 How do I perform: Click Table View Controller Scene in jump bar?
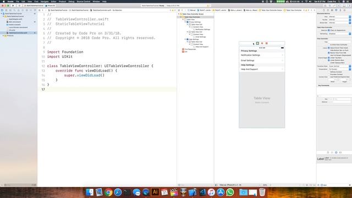click(270, 10)
